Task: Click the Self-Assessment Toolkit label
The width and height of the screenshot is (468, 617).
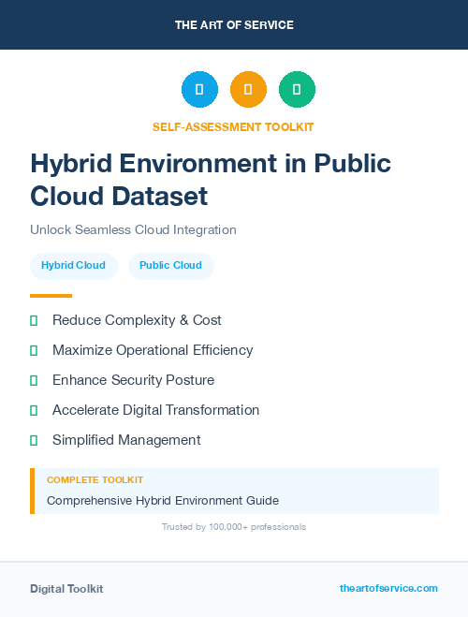Action: tap(233, 127)
